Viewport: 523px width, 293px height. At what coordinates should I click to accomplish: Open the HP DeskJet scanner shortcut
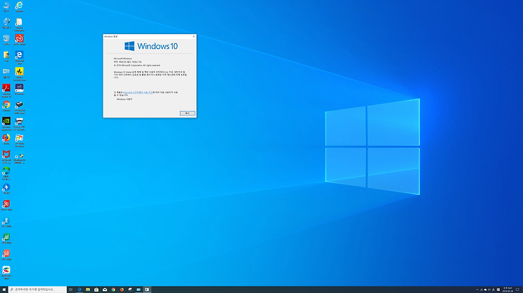[20, 106]
